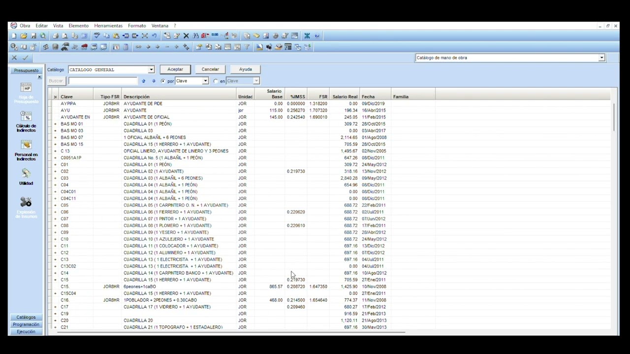Click the binoculars Find icon

(196, 36)
